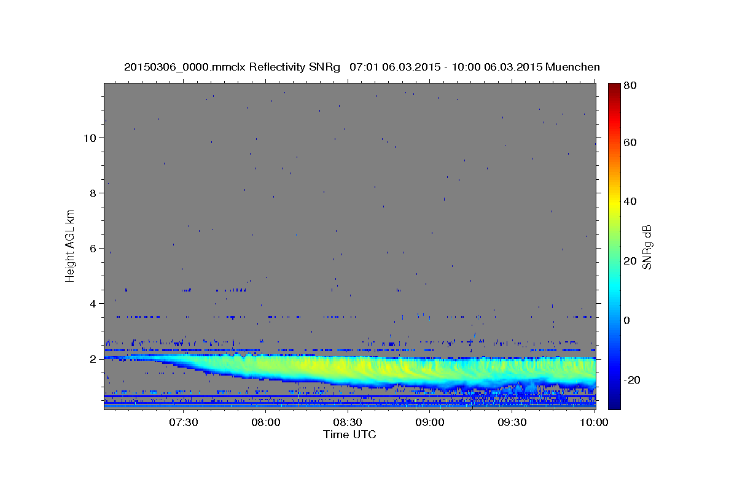
Task: Click the colorbar value 80
Action: 630,85
